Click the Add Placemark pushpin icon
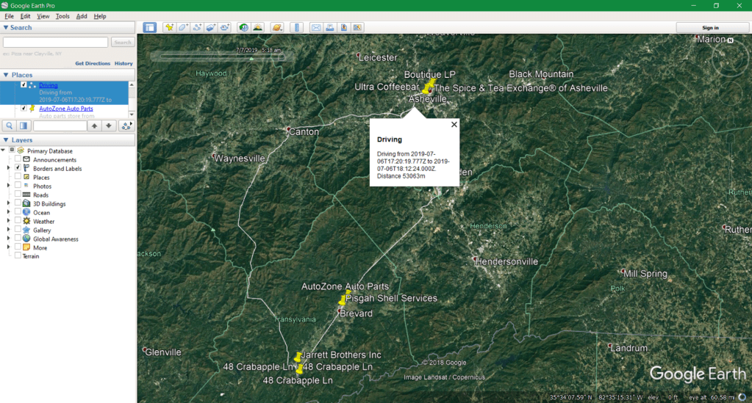This screenshot has width=752, height=403. (169, 28)
